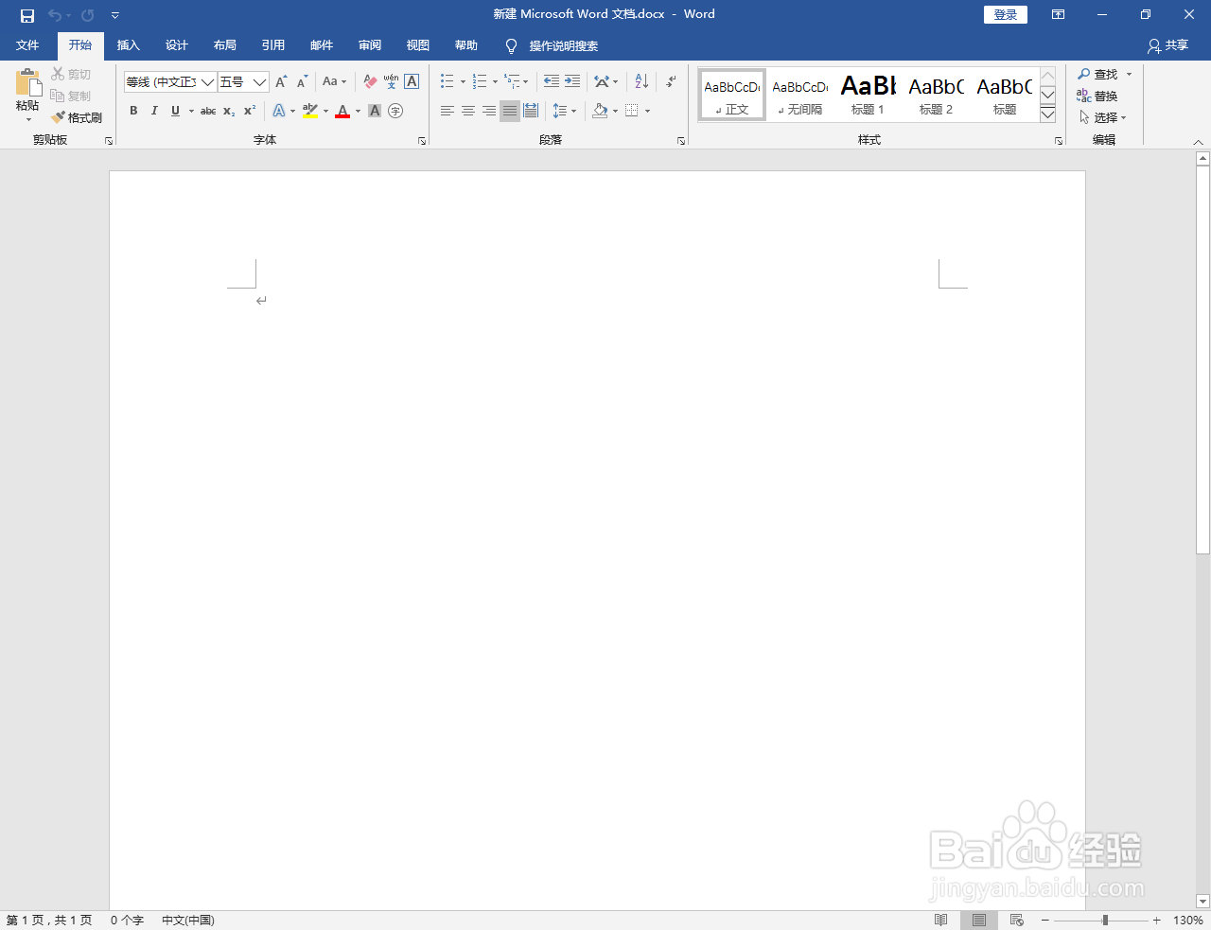Open the Replace function
The height and width of the screenshot is (930, 1211).
(x=1102, y=96)
